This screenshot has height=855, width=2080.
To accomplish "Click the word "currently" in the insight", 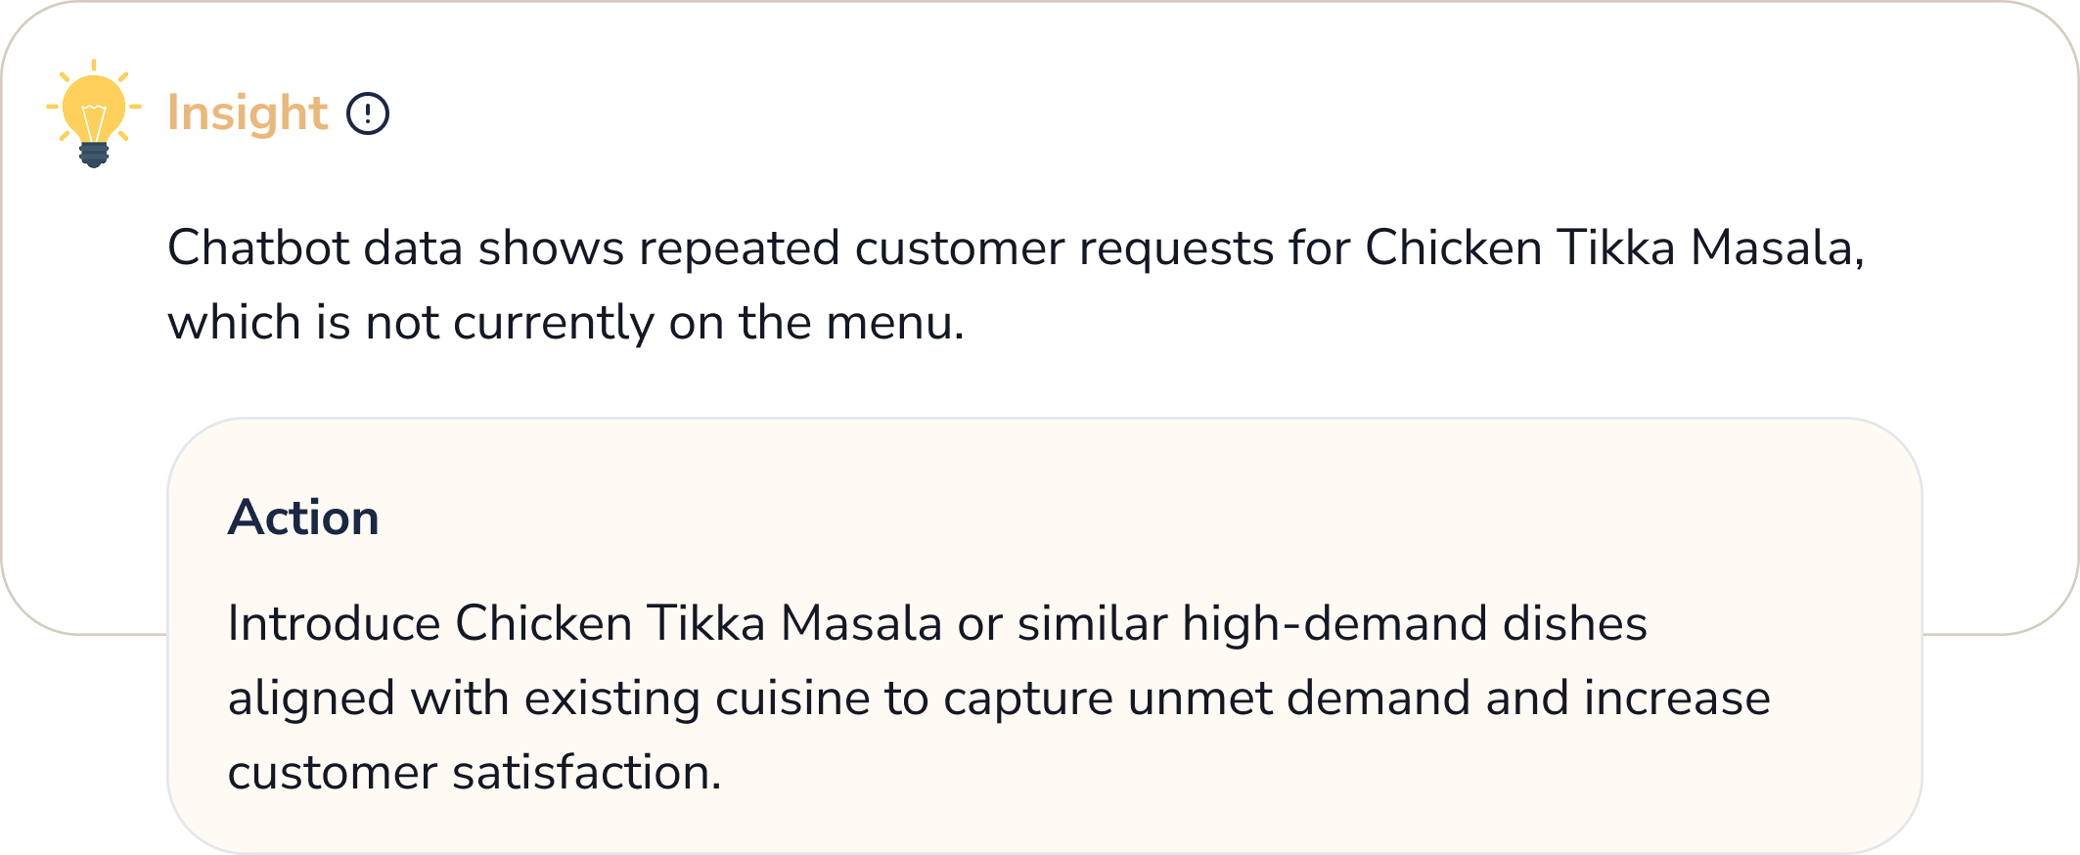I will tap(554, 322).
